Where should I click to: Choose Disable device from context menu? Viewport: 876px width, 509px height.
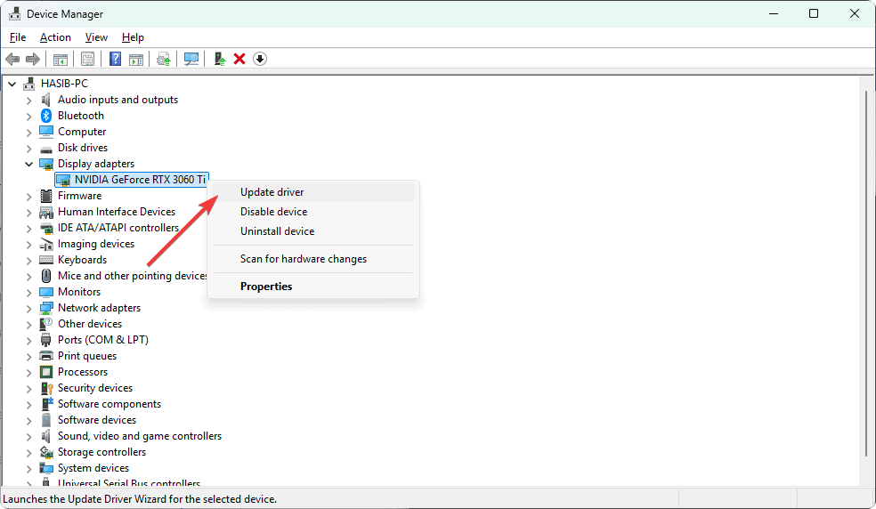(x=313, y=212)
